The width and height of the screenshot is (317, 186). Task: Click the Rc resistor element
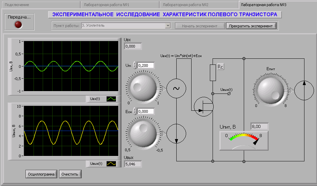point(213,73)
